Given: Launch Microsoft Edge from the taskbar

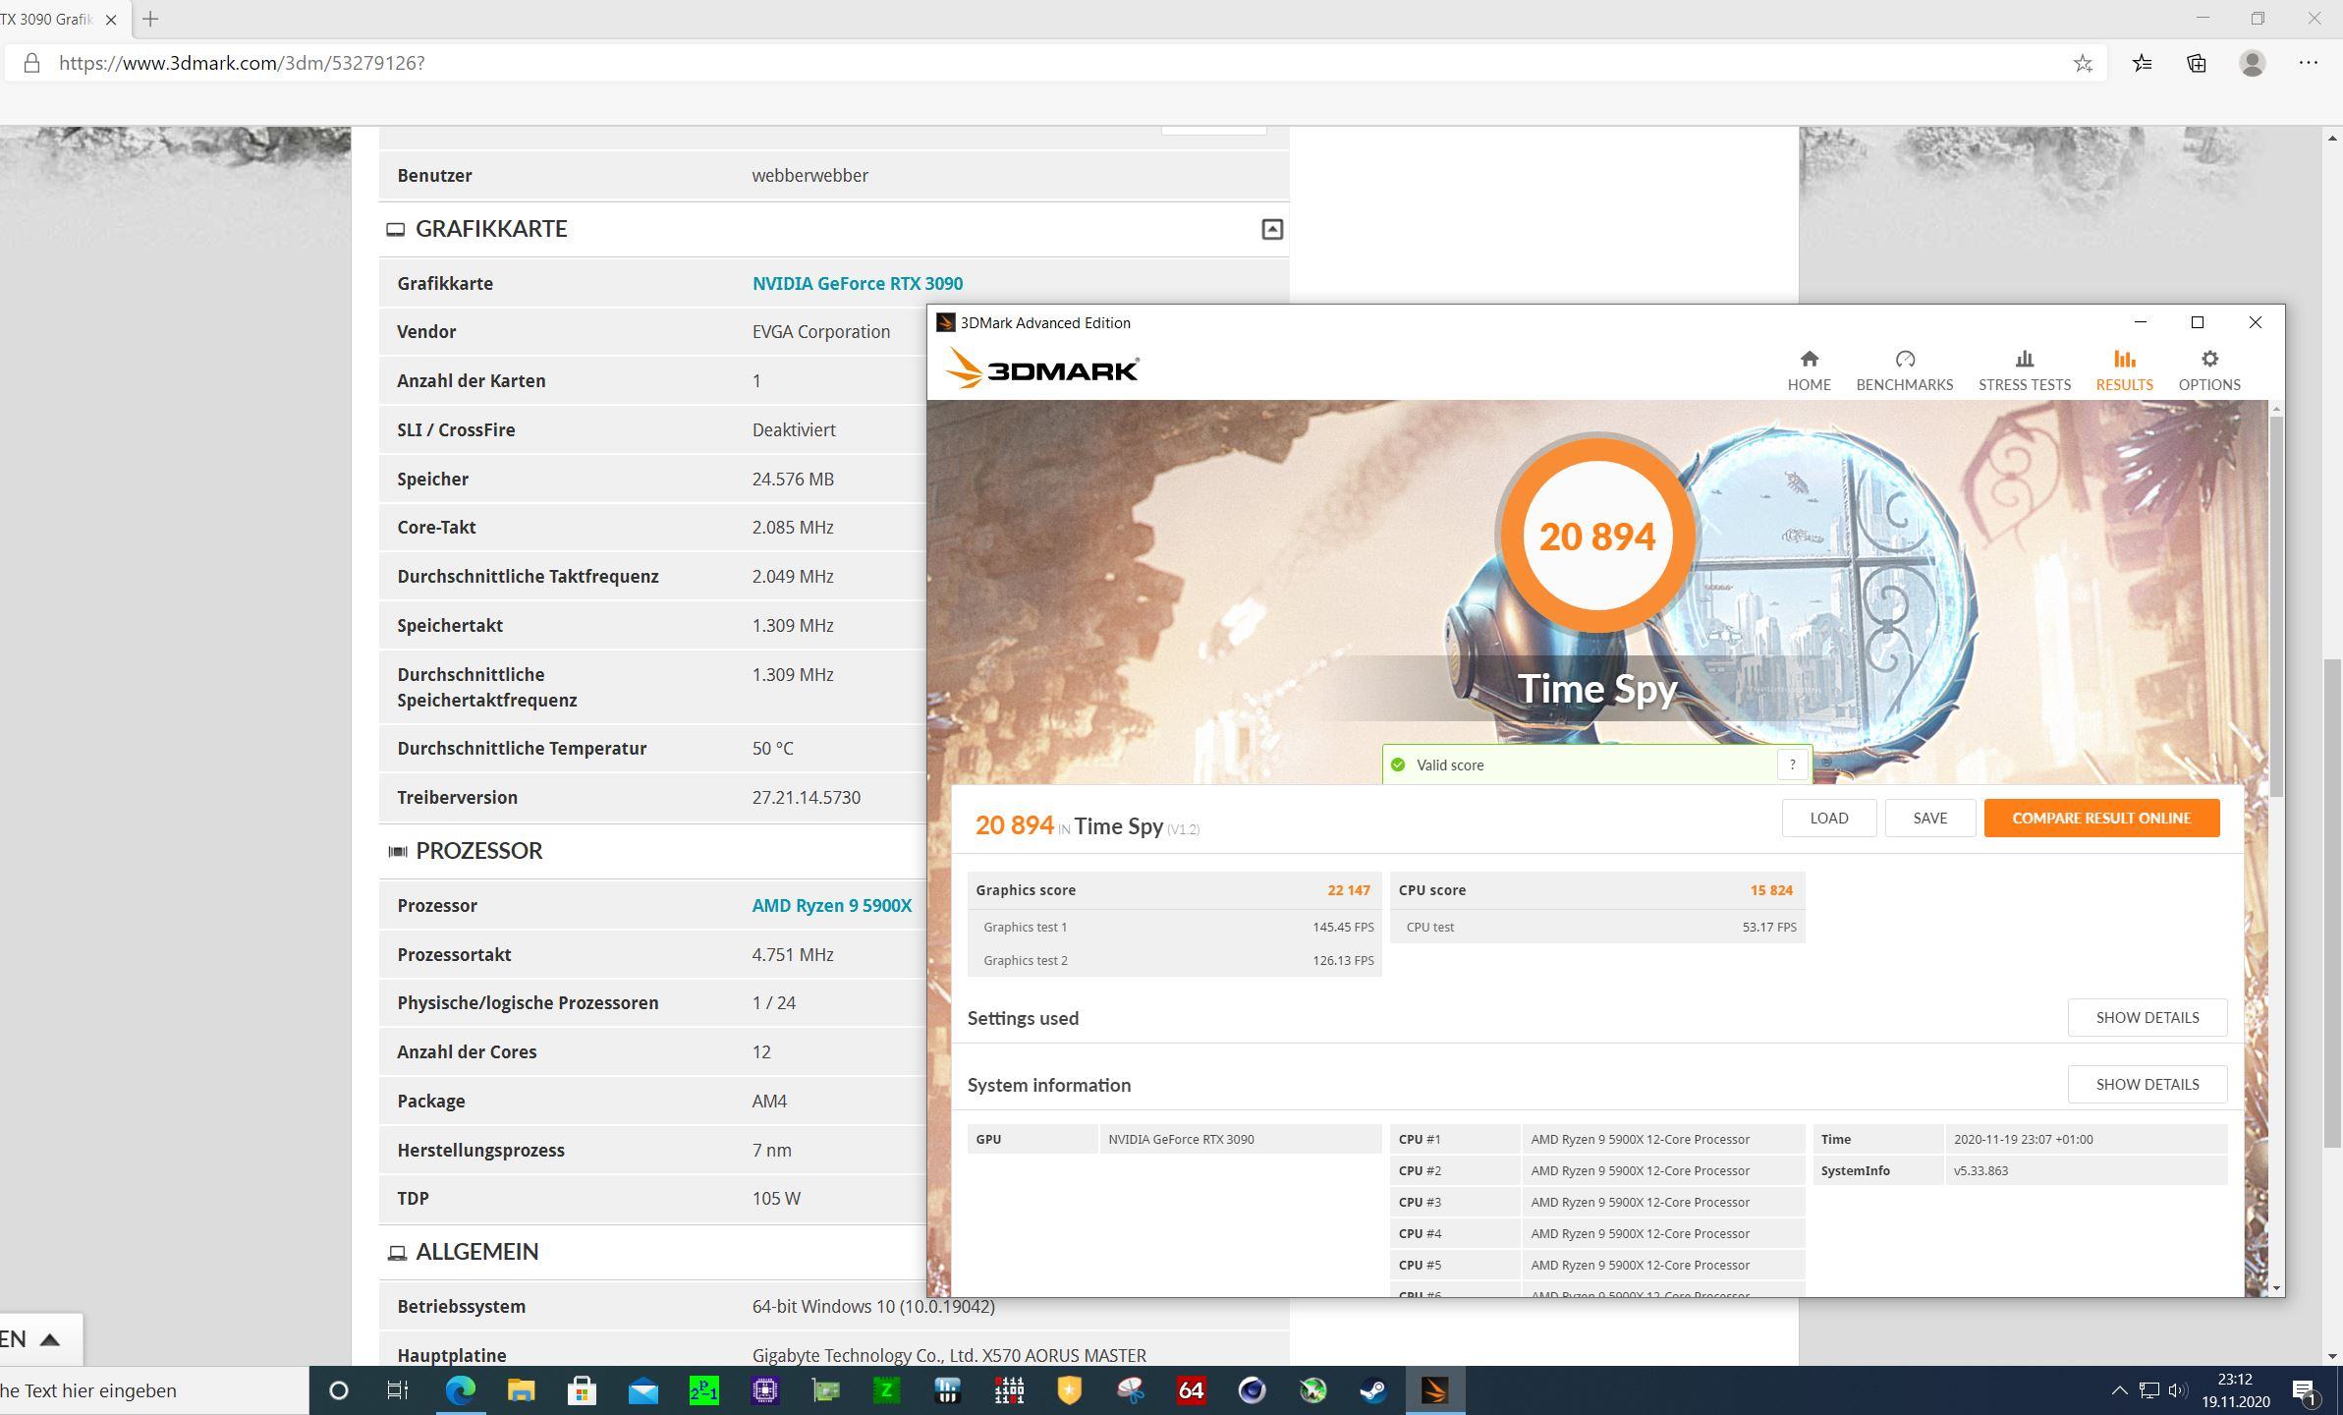Looking at the screenshot, I should 460,1390.
